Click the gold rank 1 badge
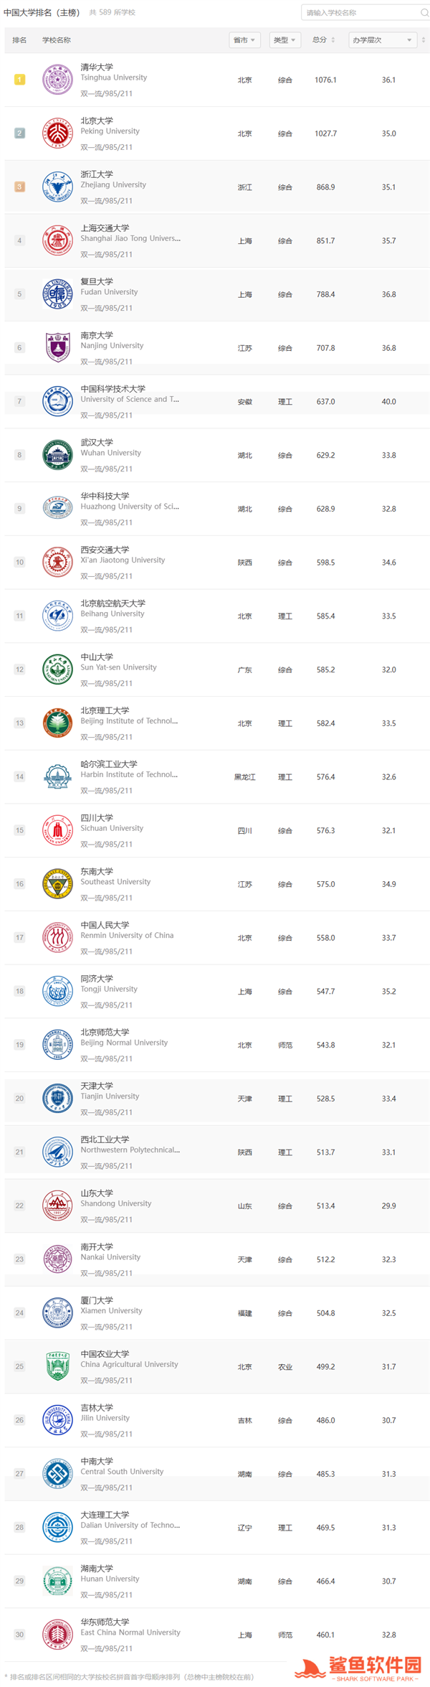Image resolution: width=430 pixels, height=1687 pixels. [19, 80]
